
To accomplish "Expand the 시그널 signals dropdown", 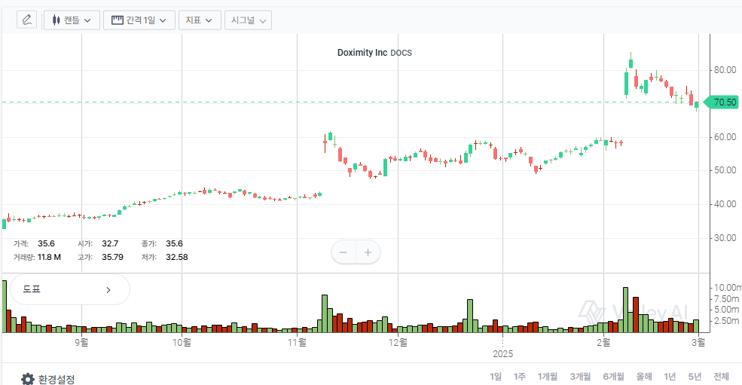I will pyautogui.click(x=248, y=20).
